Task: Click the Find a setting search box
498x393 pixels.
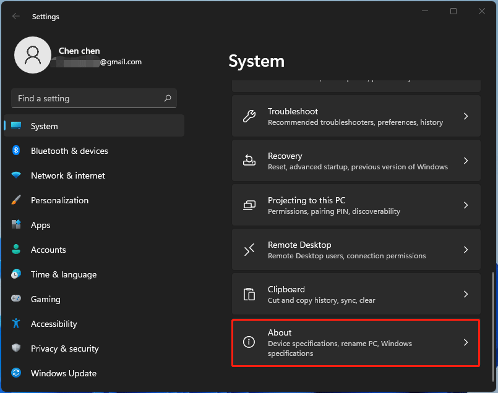Action: 93,98
